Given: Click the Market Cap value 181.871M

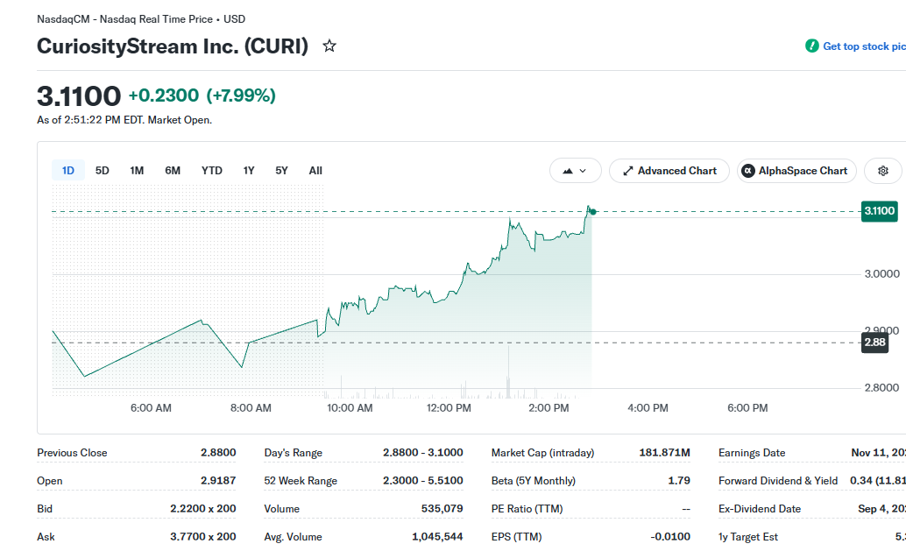Looking at the screenshot, I should 664,453.
